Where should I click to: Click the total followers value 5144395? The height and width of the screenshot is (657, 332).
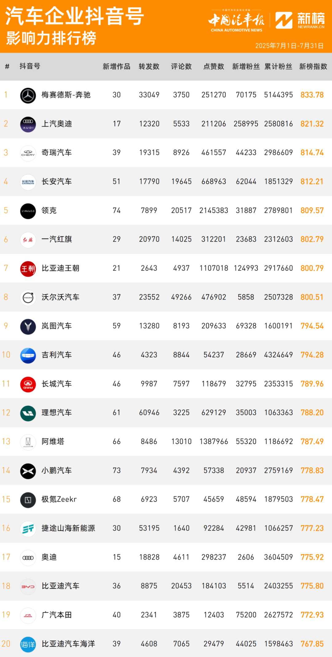pyautogui.click(x=279, y=95)
